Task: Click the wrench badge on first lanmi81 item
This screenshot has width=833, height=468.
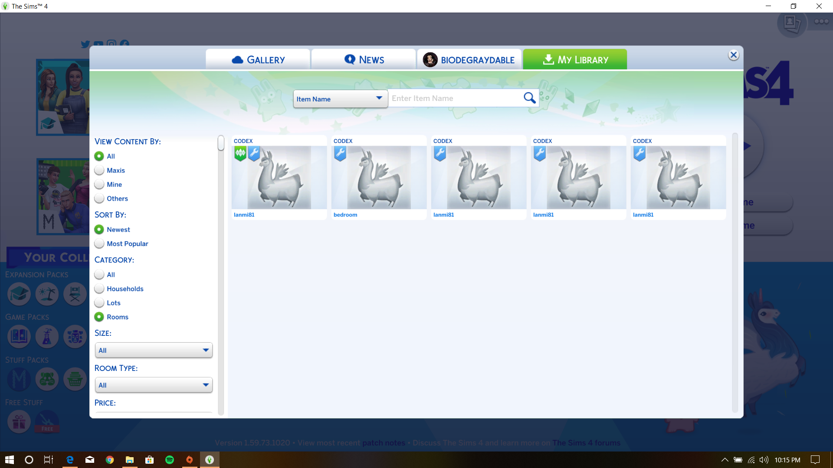Action: (x=254, y=153)
